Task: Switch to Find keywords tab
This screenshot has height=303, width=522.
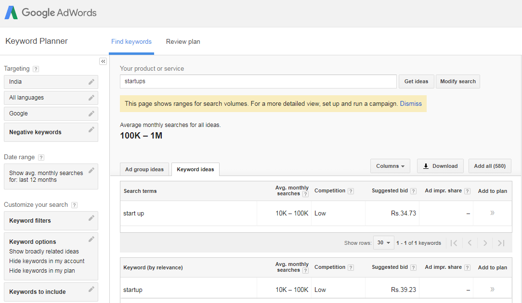Action: coord(131,41)
